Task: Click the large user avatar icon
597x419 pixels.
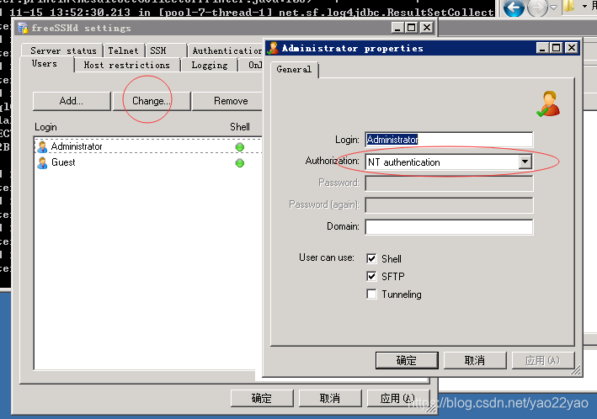Action: (x=548, y=103)
